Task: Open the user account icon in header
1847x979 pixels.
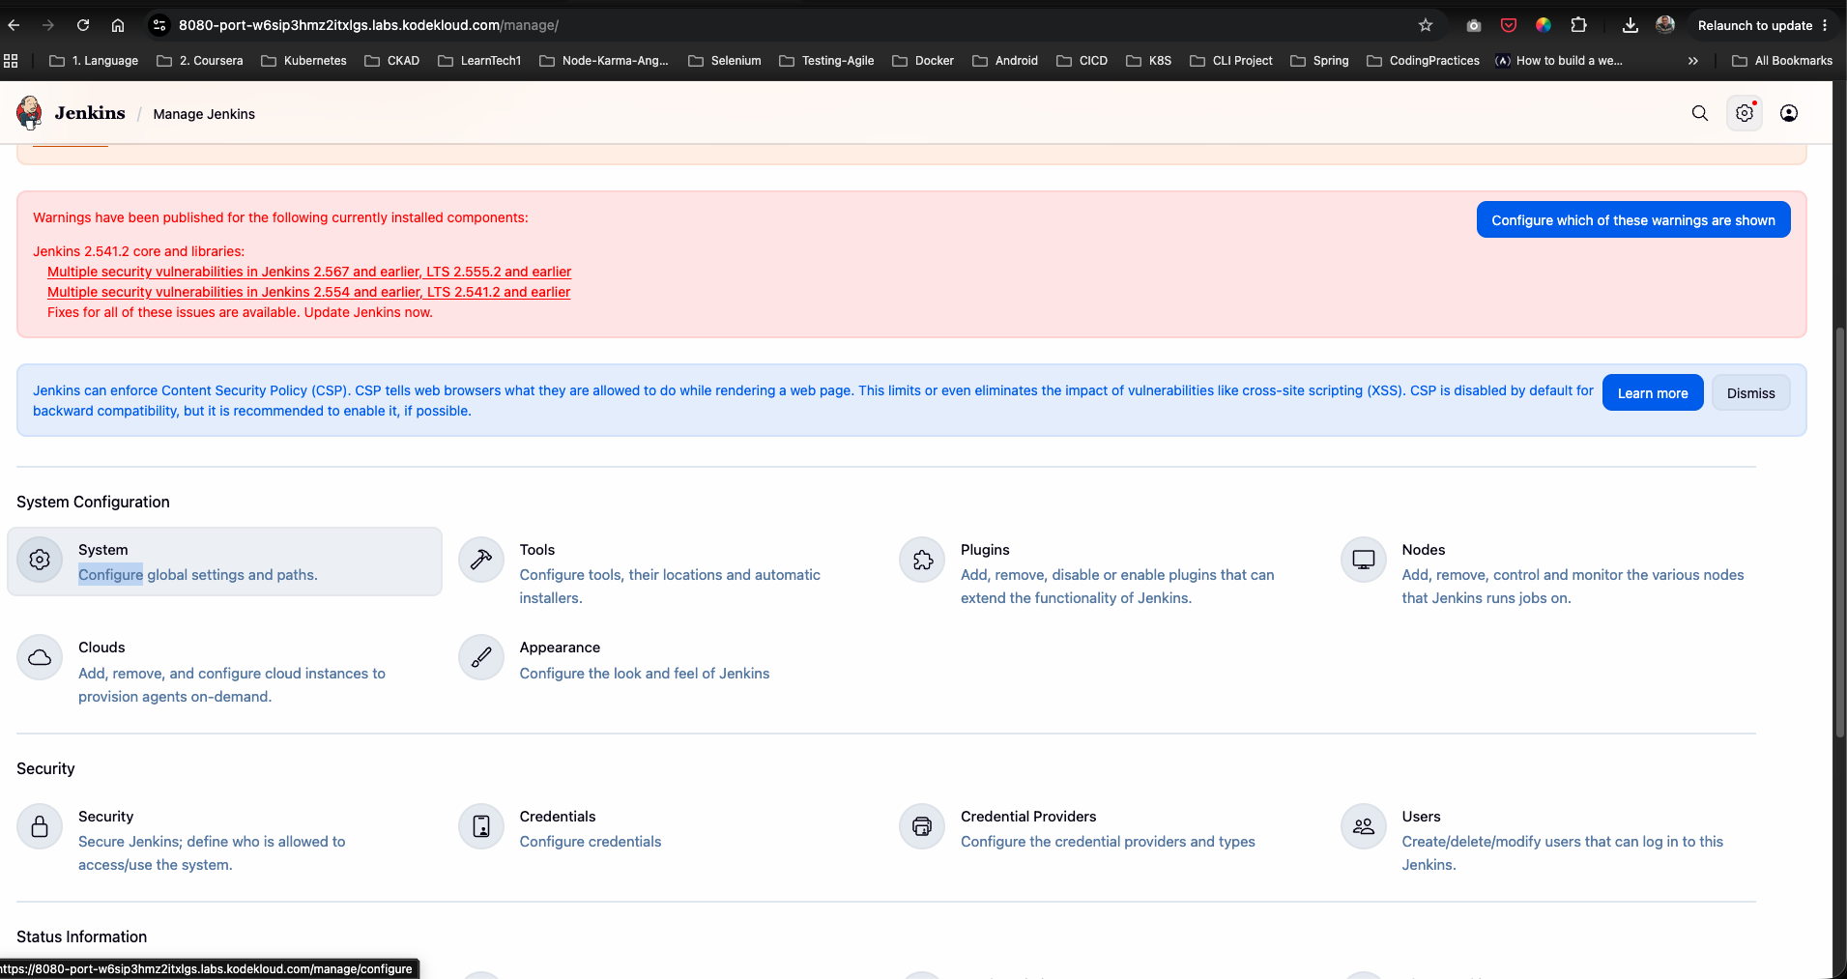Action: coord(1789,113)
